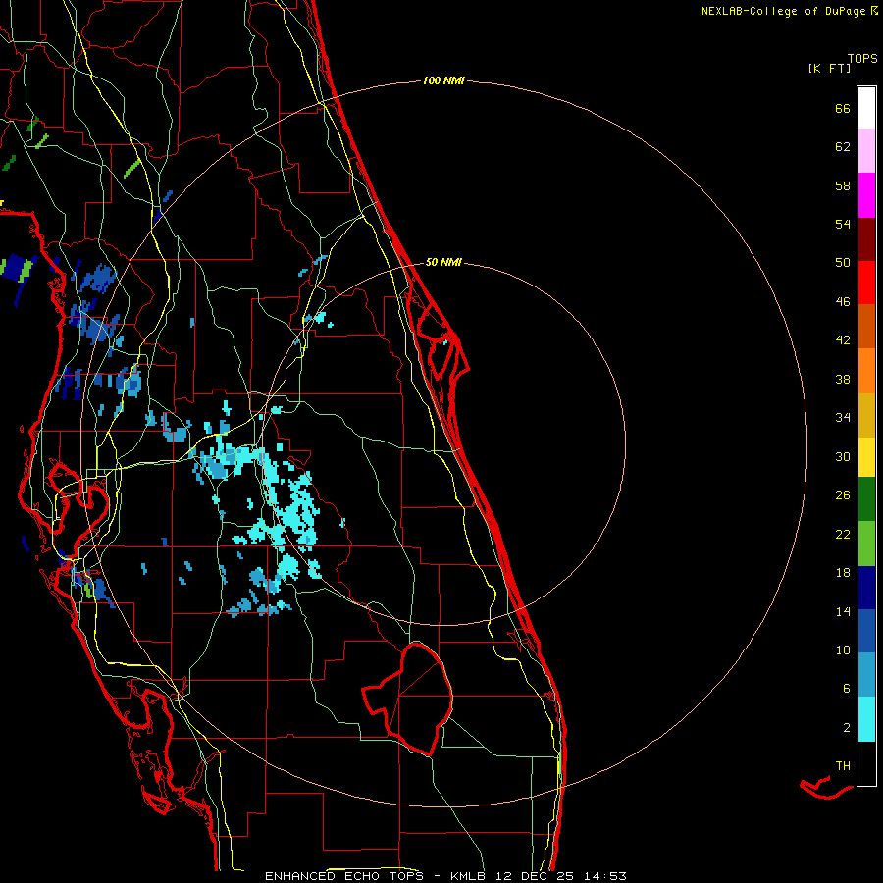Click the 50 value on the legend
The image size is (883, 883).
[843, 263]
